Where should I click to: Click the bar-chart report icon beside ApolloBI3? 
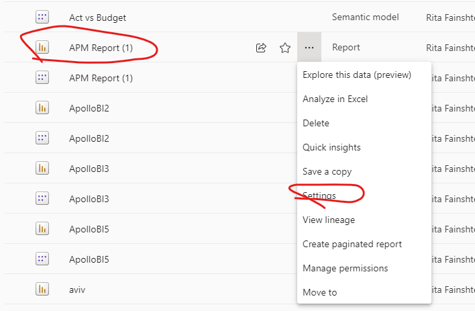(x=42, y=168)
